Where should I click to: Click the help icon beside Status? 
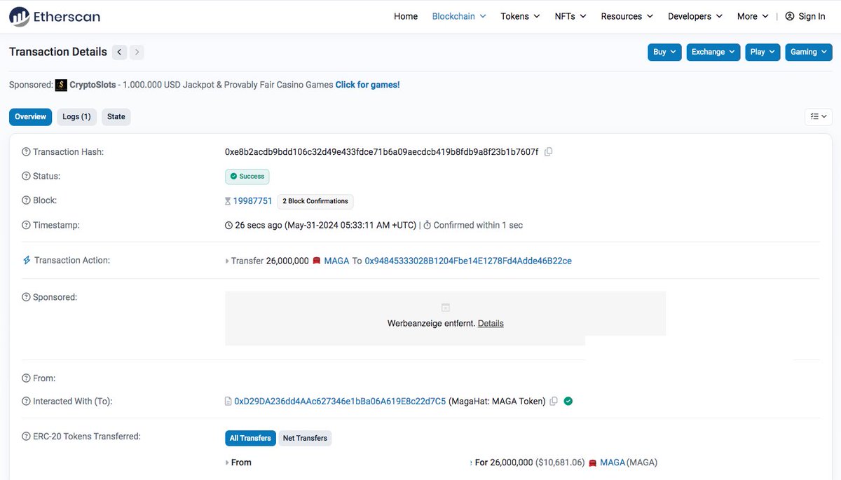(x=26, y=176)
